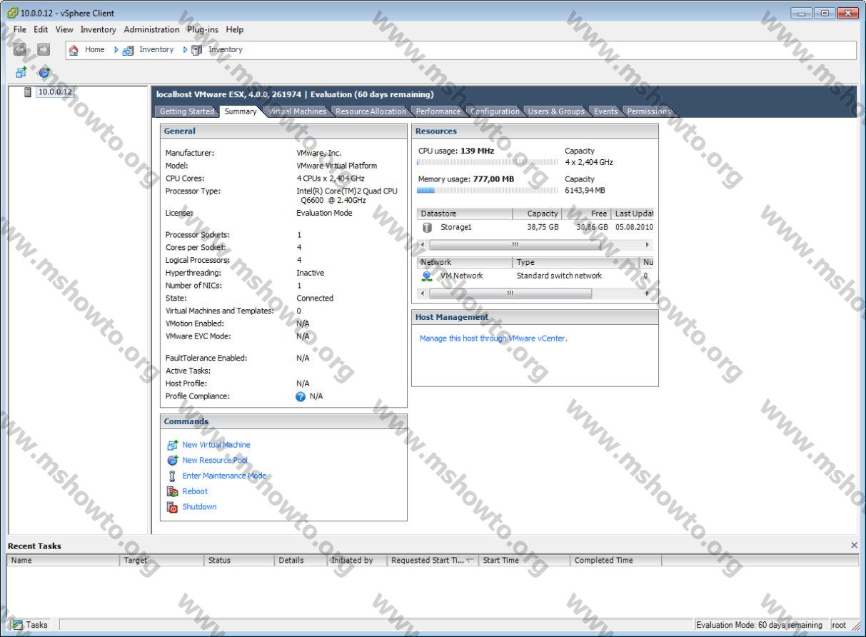Click the VM Network icon
Image resolution: width=866 pixels, height=637 pixels.
click(x=427, y=276)
